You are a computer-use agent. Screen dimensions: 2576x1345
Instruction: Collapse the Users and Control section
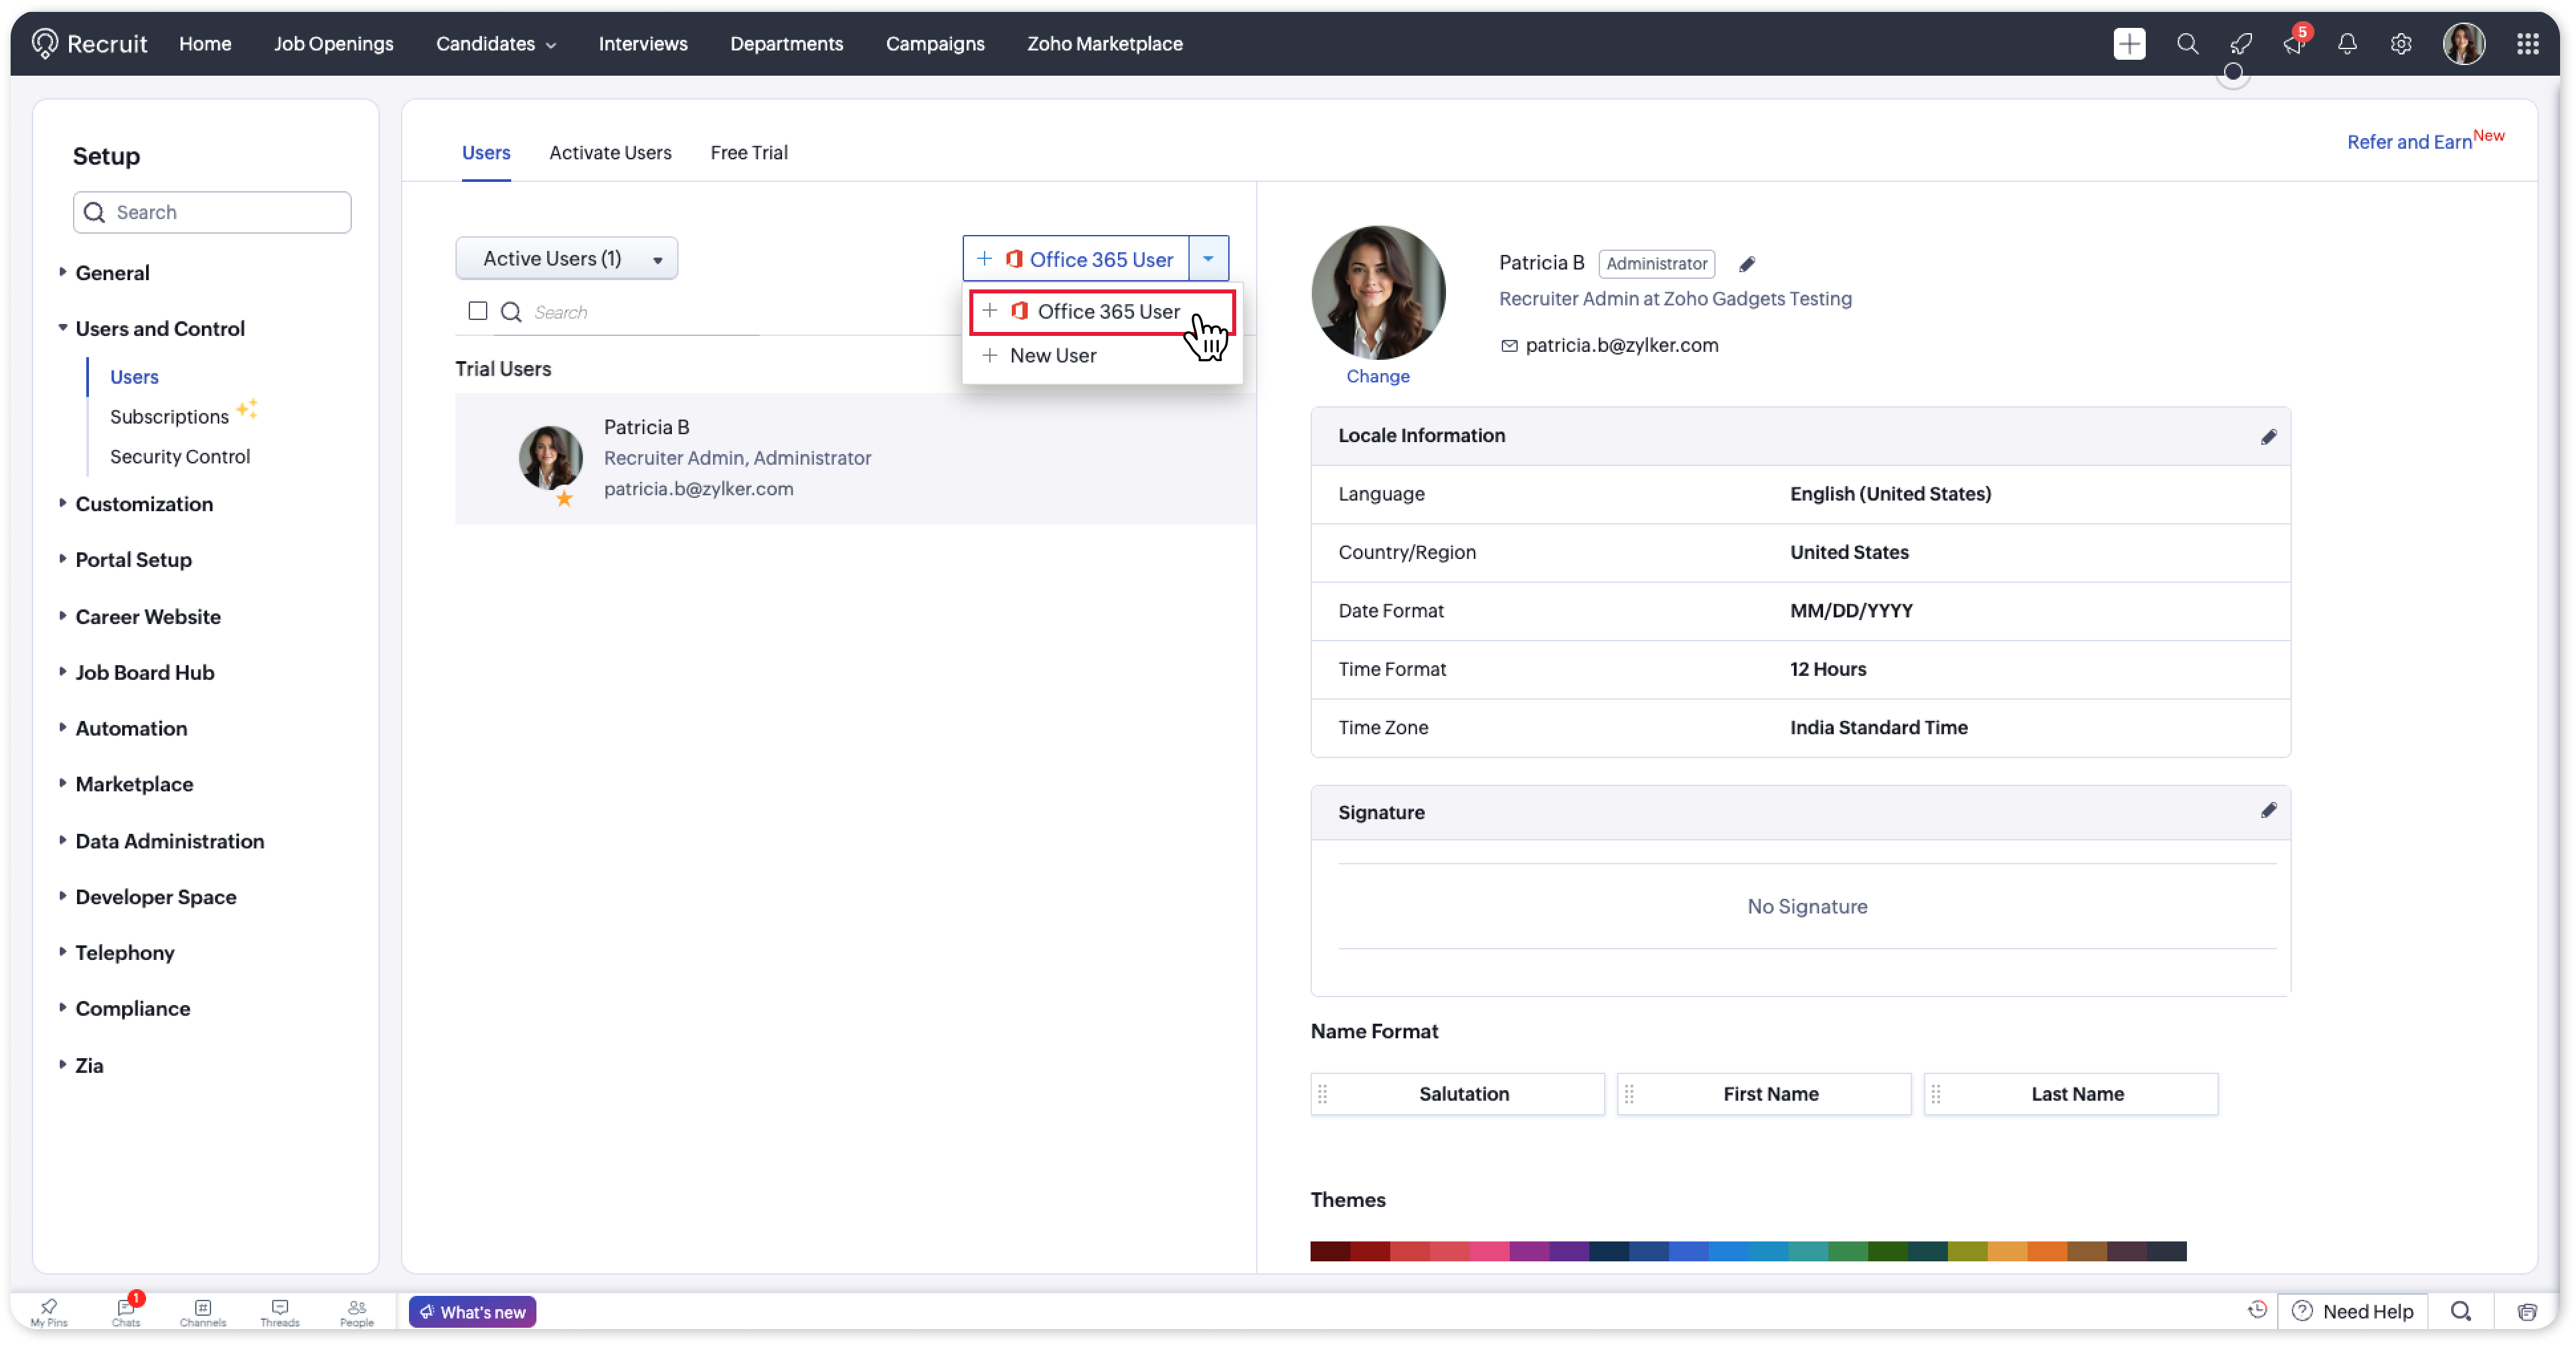(x=159, y=328)
